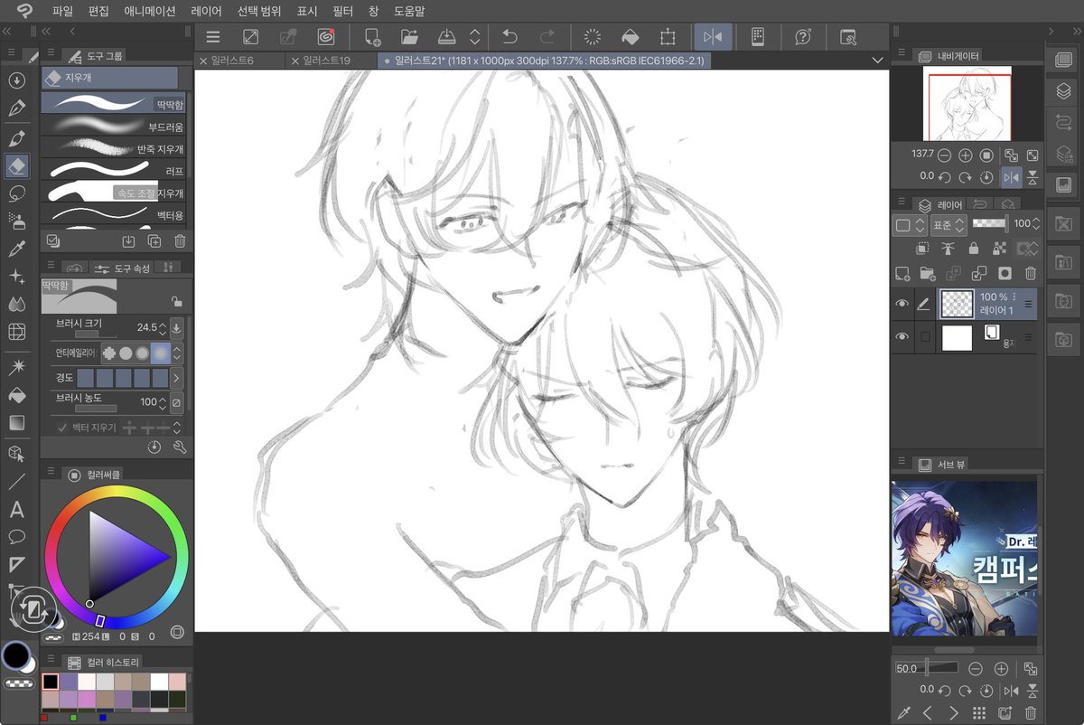Toggle reference layer lighthouse icon

(948, 248)
